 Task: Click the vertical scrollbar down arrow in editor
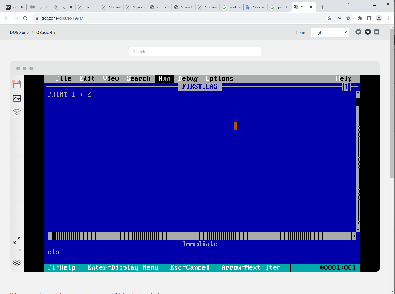(358, 228)
